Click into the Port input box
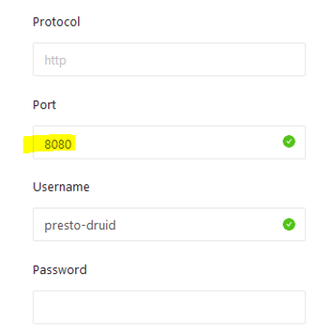The height and width of the screenshot is (331, 331). pyautogui.click(x=170, y=142)
